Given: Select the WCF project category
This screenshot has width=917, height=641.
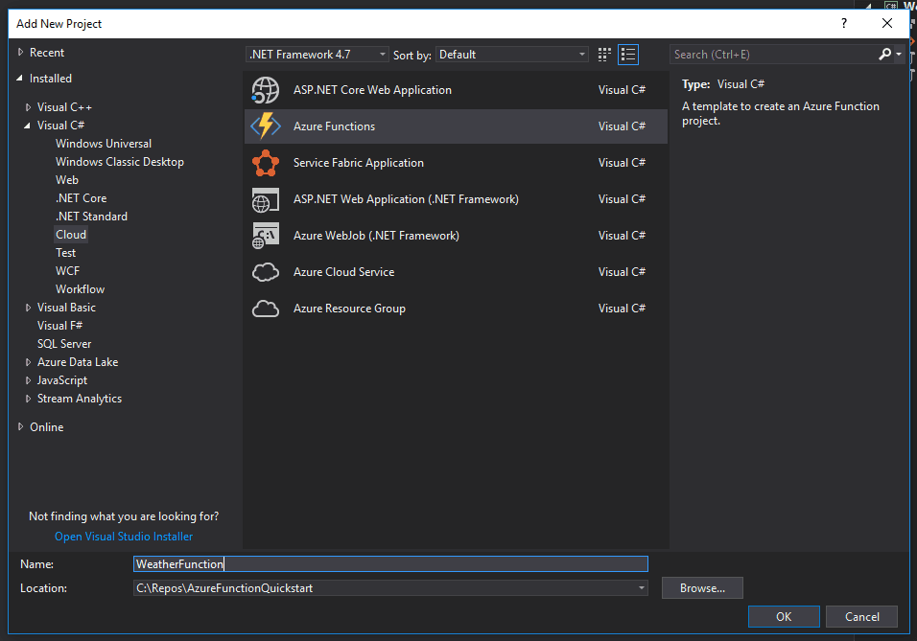Looking at the screenshot, I should pos(67,270).
